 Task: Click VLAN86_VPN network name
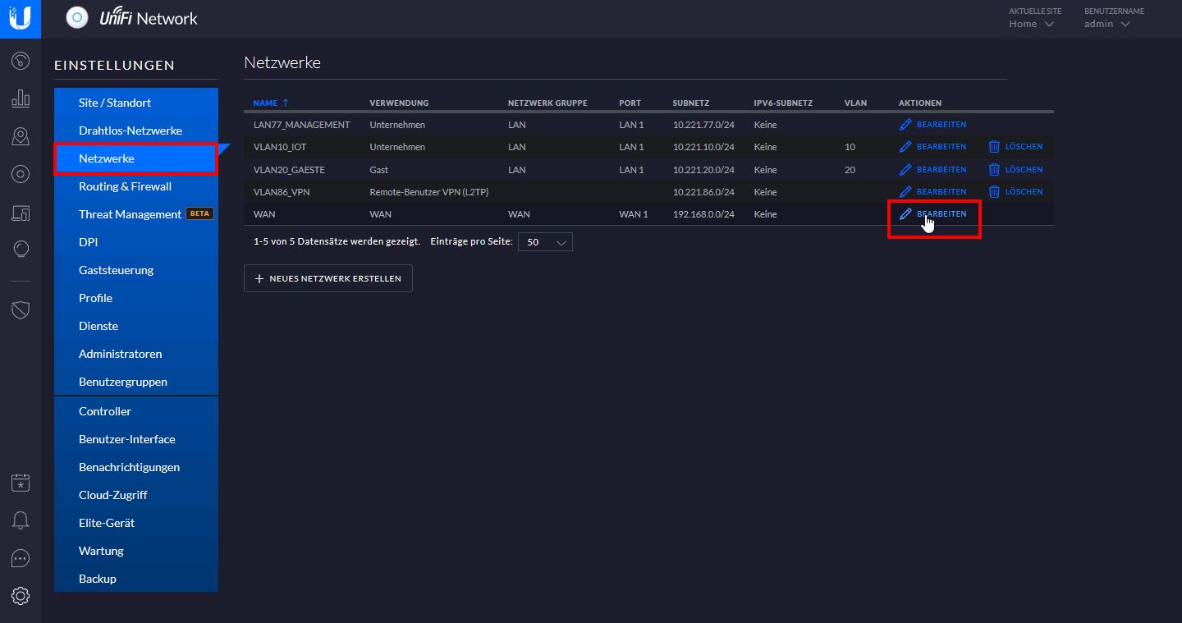click(x=282, y=191)
